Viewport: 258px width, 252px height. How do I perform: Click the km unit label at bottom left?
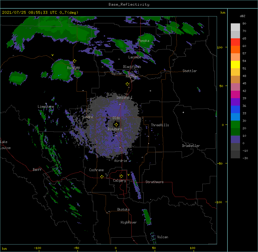4,248
